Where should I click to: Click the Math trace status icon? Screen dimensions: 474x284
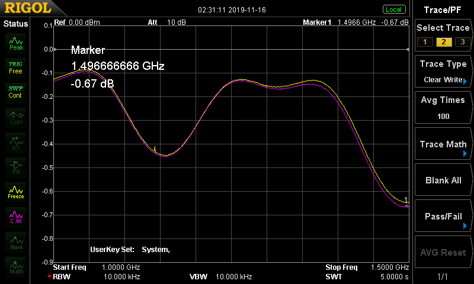(16, 266)
